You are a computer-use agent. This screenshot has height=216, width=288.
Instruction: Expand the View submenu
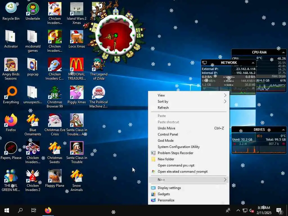(x=189, y=95)
